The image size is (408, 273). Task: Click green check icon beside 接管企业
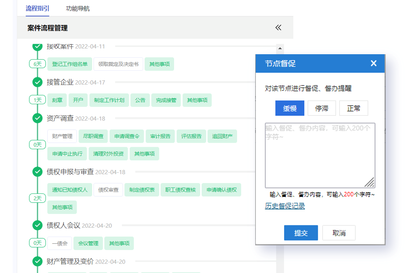37,82
